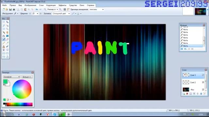Screen dimensions: 209x117
Task: Open the Правка menu
Action: tap(13, 5)
